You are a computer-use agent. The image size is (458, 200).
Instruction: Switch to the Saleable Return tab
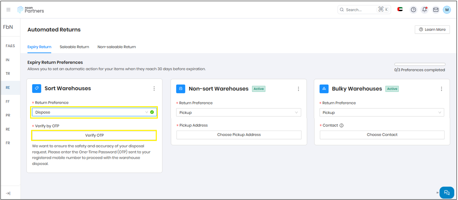click(74, 47)
